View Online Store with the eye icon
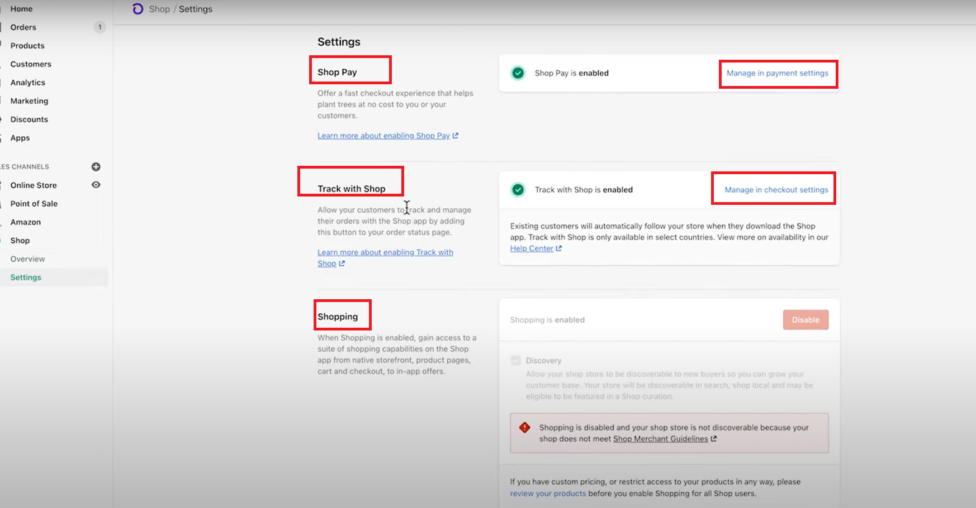This screenshot has height=508, width=976. [x=96, y=185]
